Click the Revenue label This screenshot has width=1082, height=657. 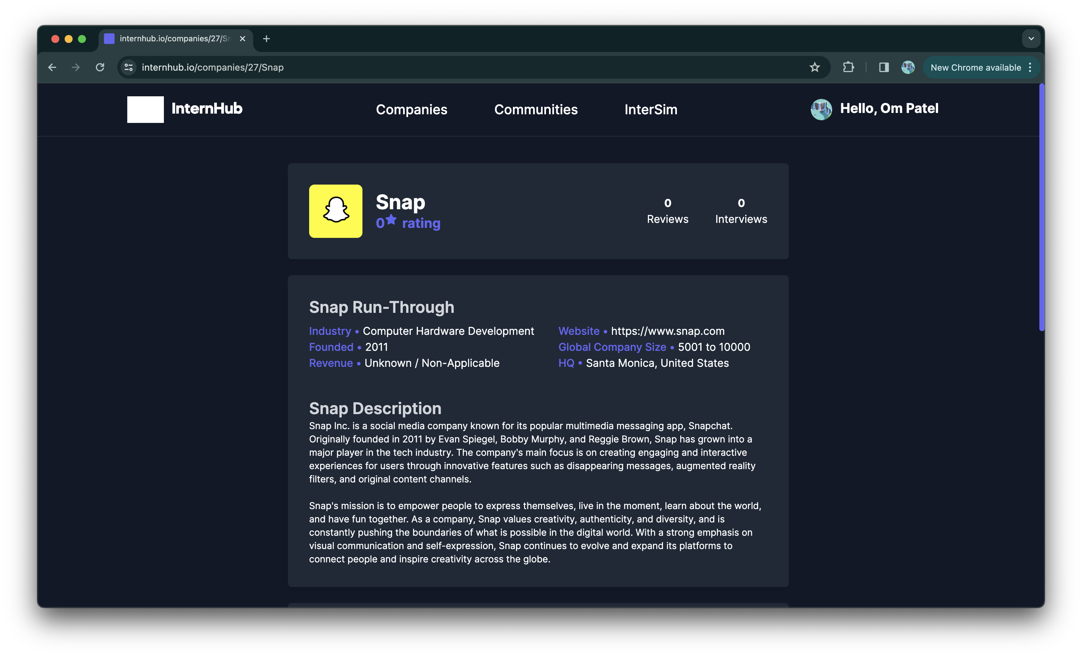[331, 363]
